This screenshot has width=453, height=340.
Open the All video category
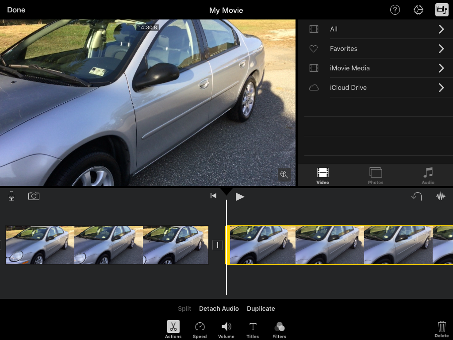coord(375,29)
